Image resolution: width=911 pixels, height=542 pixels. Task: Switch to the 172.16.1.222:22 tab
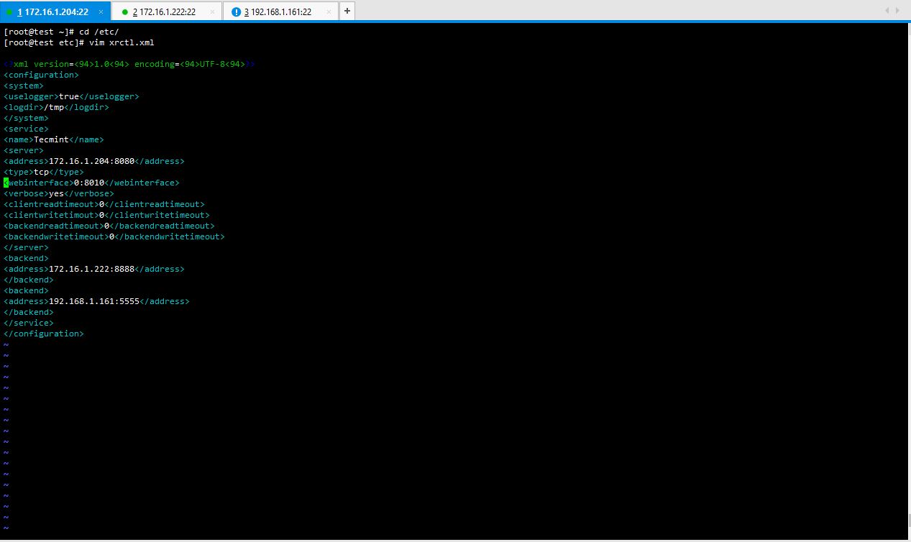[165, 12]
